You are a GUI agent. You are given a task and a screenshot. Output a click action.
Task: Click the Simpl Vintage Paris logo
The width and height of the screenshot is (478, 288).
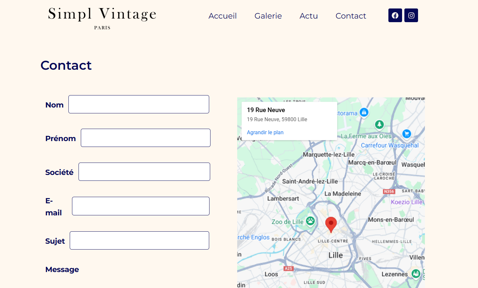[x=102, y=18]
